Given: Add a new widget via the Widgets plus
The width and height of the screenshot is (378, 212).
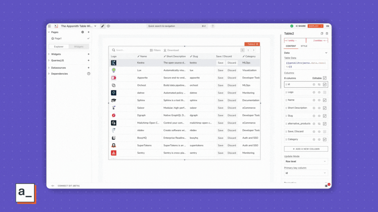Looking at the screenshot, I should point(89,54).
